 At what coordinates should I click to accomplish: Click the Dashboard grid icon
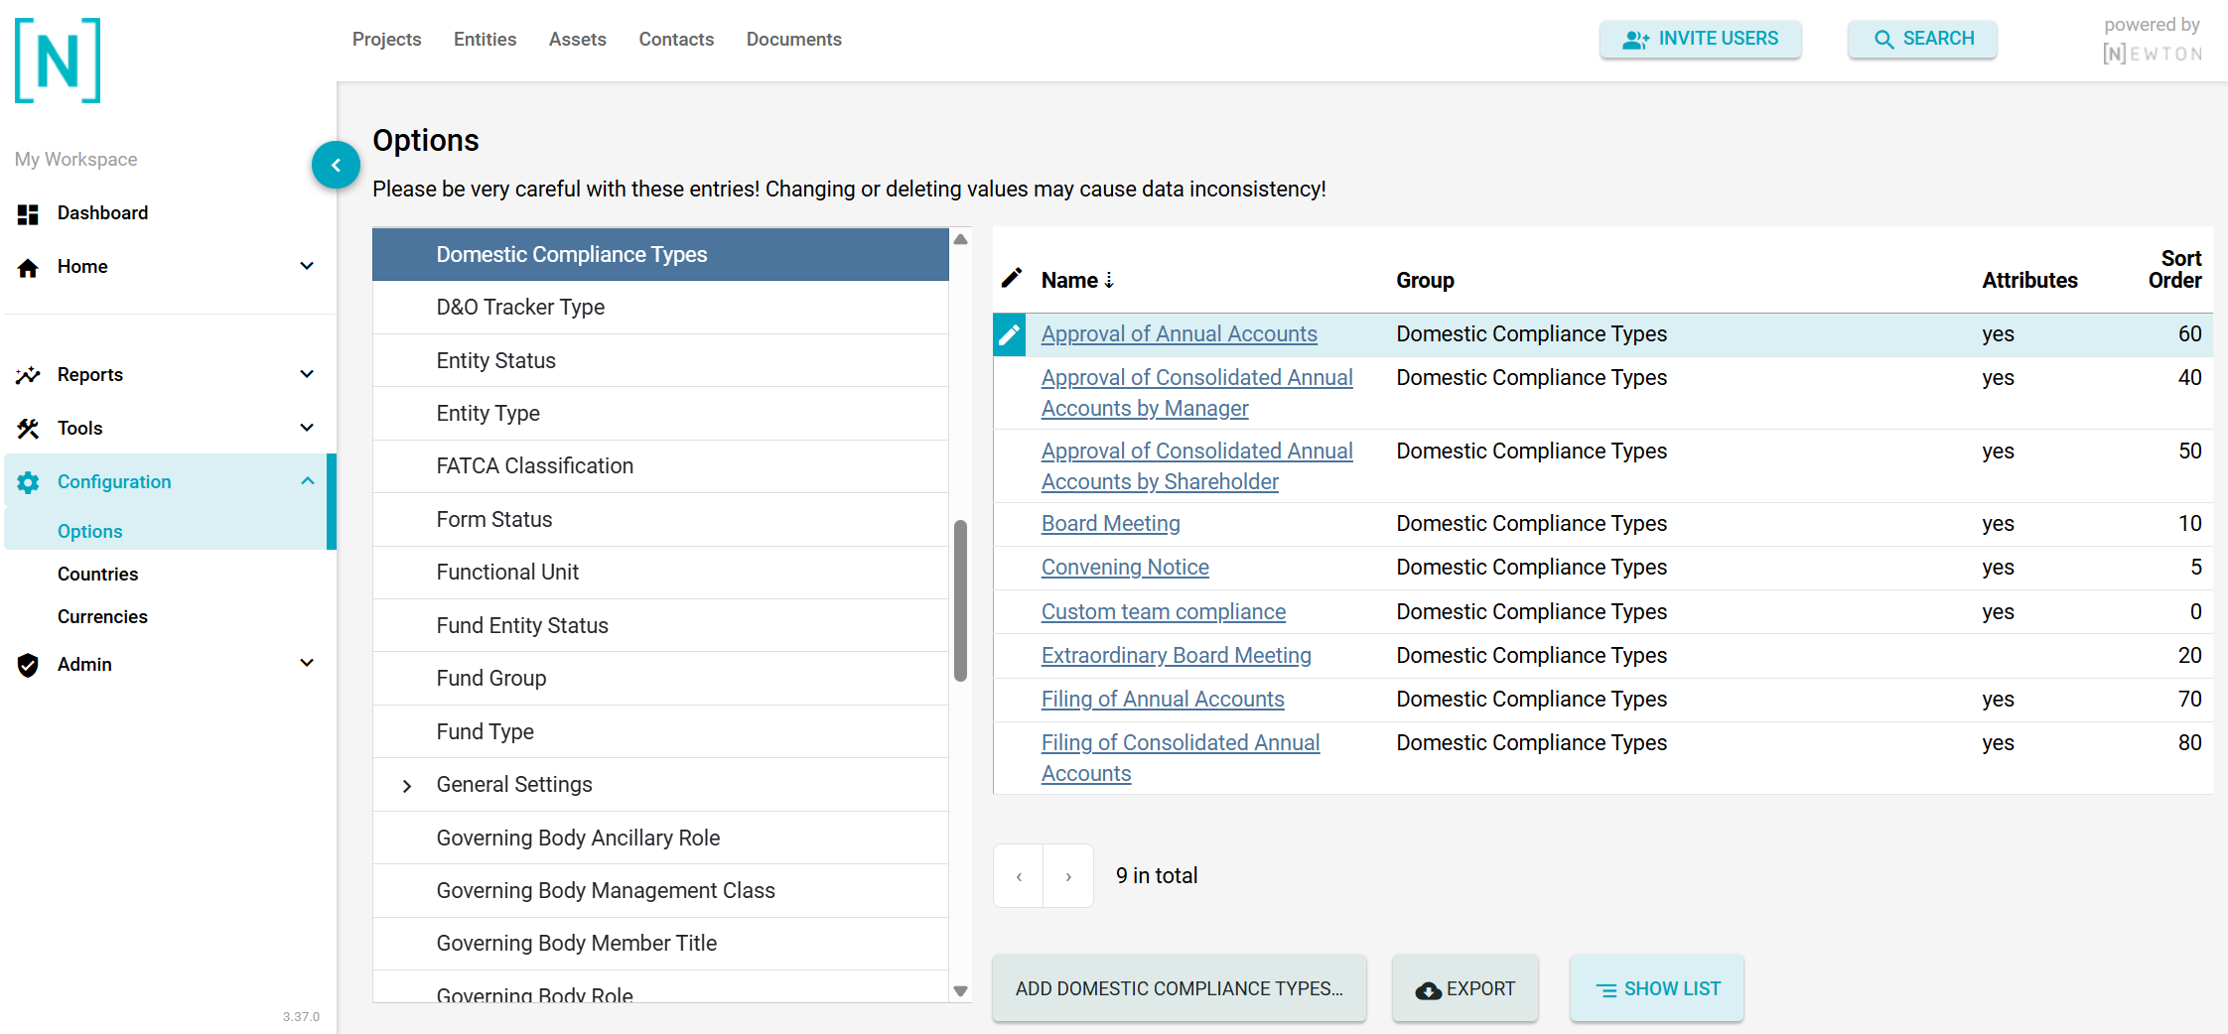point(28,213)
